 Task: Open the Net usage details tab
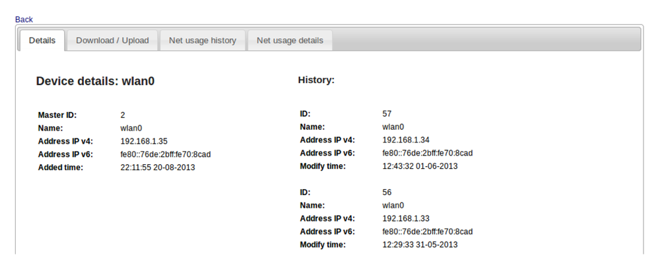[290, 40]
